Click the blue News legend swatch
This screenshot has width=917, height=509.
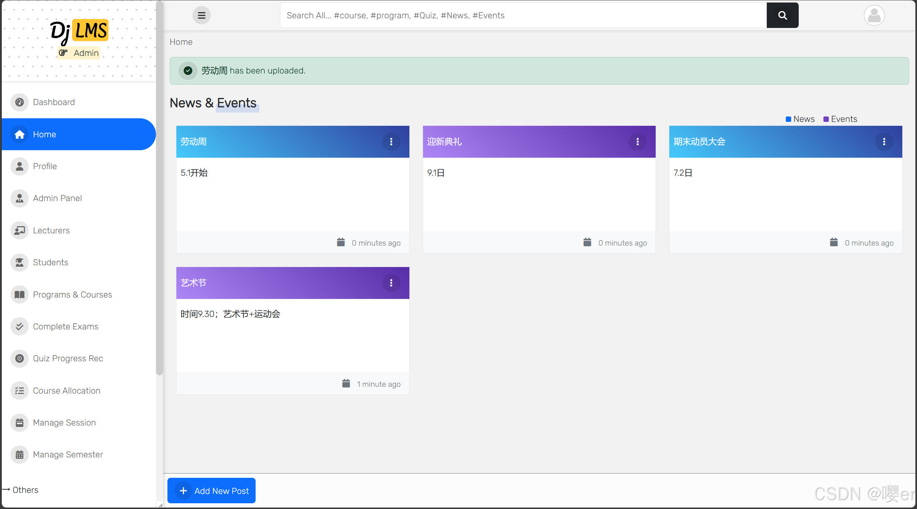pyautogui.click(x=788, y=119)
